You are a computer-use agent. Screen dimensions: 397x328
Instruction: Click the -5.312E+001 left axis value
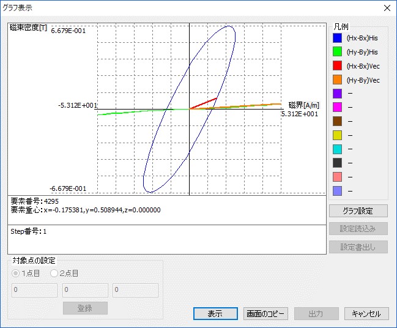pos(78,105)
